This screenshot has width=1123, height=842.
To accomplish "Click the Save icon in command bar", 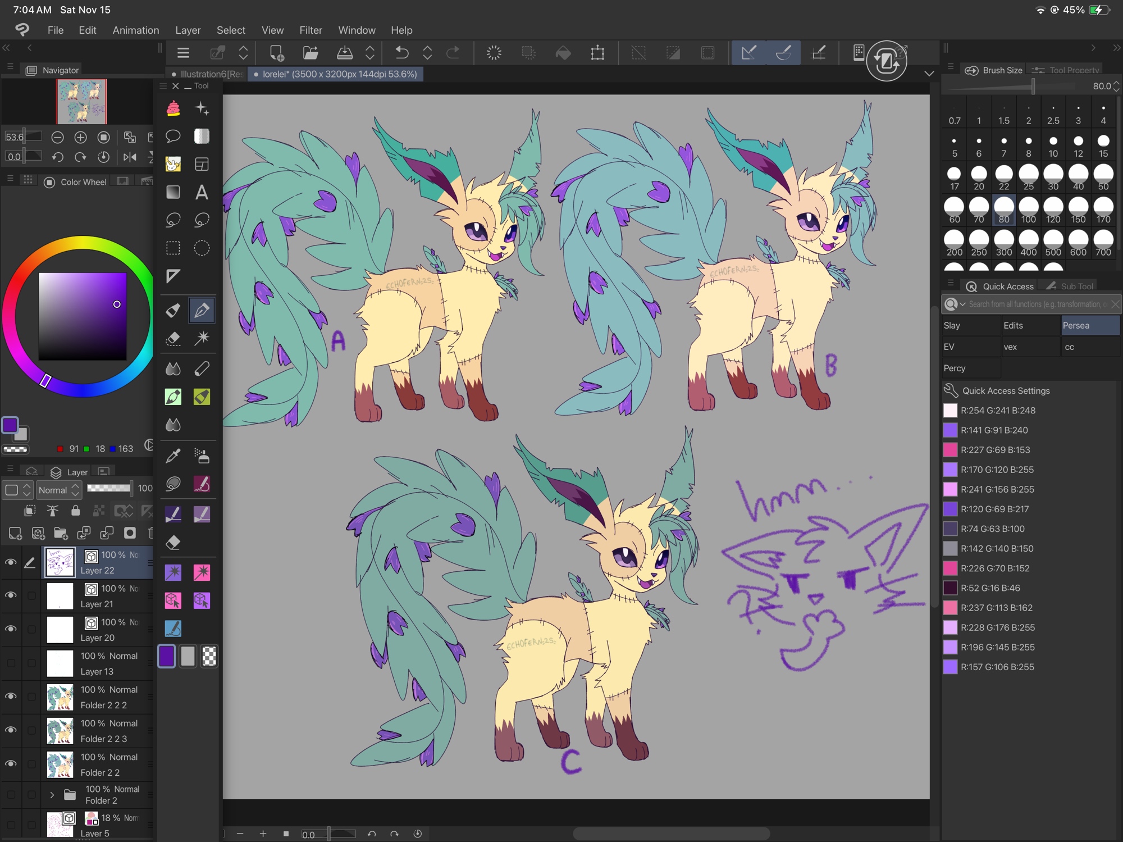I will pyautogui.click(x=344, y=53).
